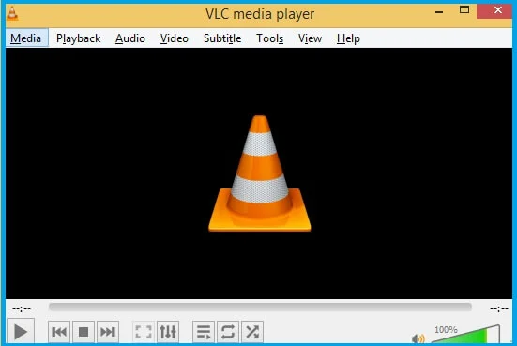
Task: Minimize the VLC media player window
Action: 439,12
